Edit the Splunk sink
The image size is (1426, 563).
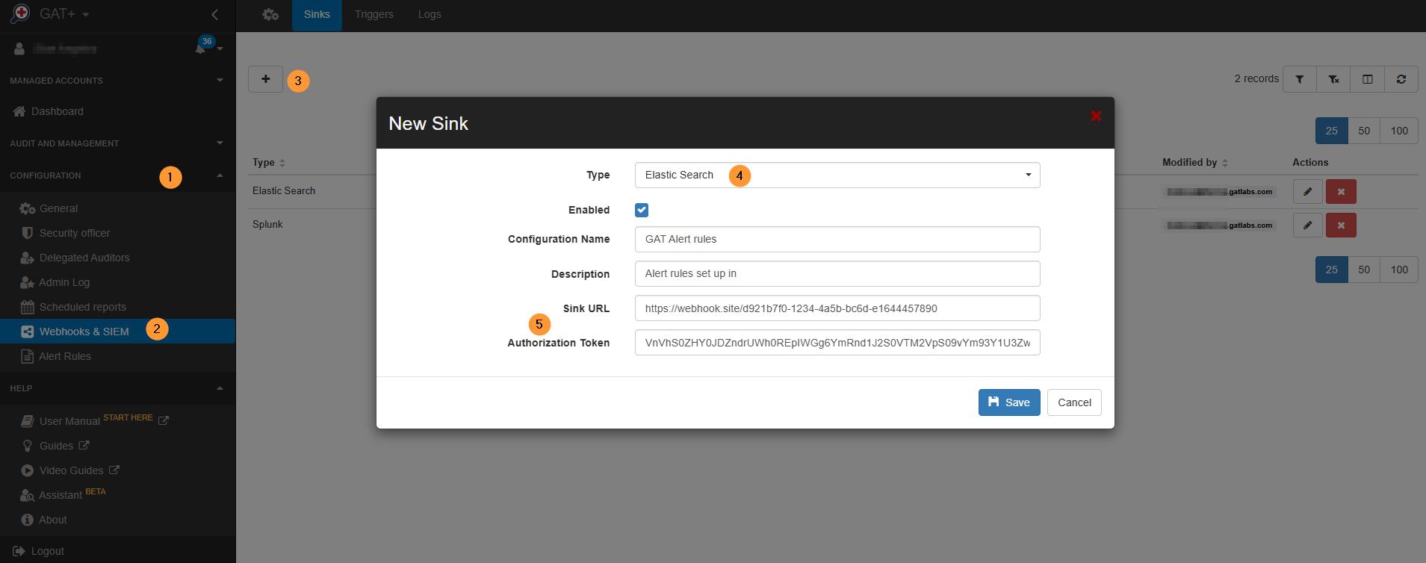click(1308, 225)
